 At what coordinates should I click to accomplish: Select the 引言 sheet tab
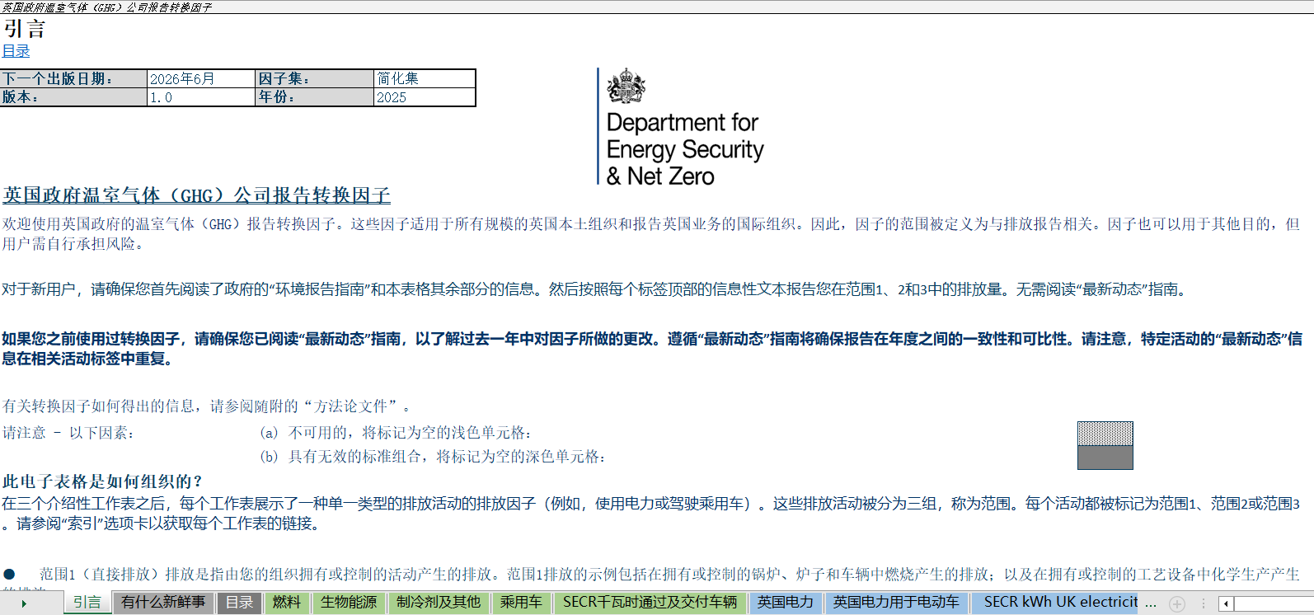[87, 603]
